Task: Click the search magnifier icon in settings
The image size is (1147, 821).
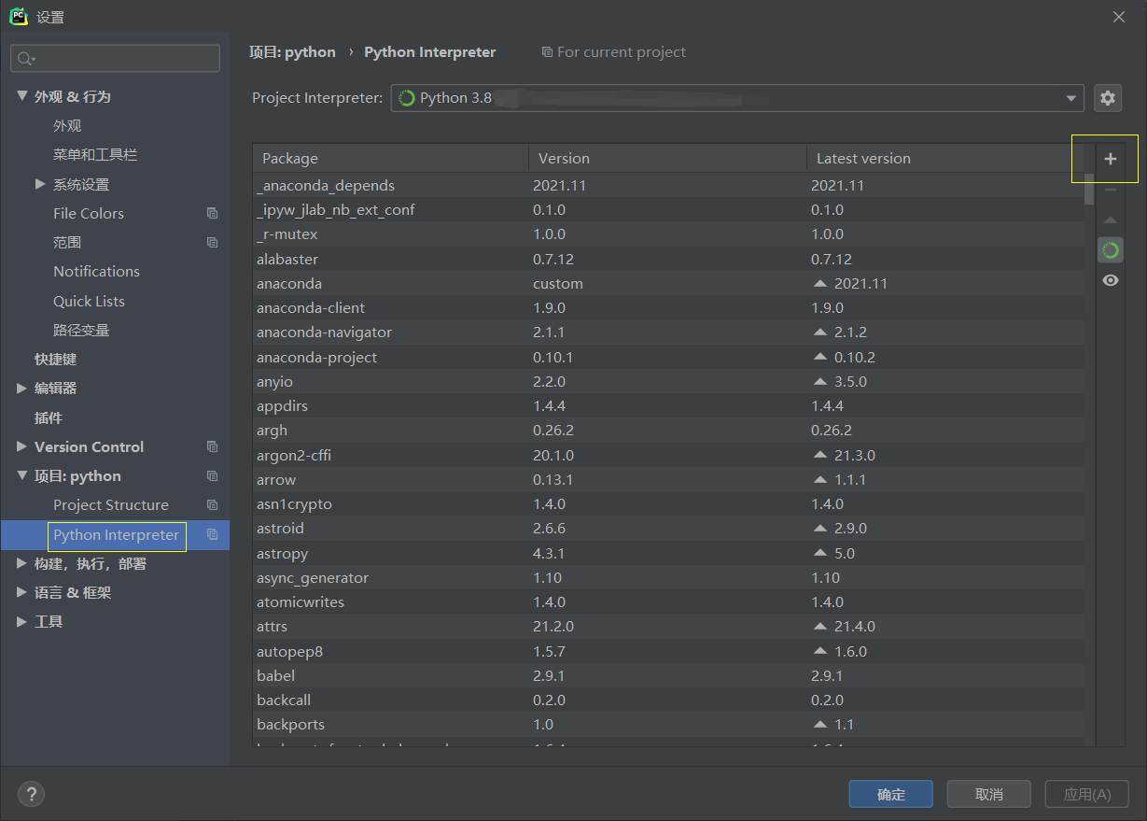Action: pyautogui.click(x=25, y=59)
